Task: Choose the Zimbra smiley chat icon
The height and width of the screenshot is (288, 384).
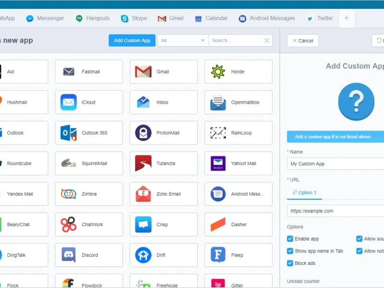Action: pyautogui.click(x=69, y=194)
